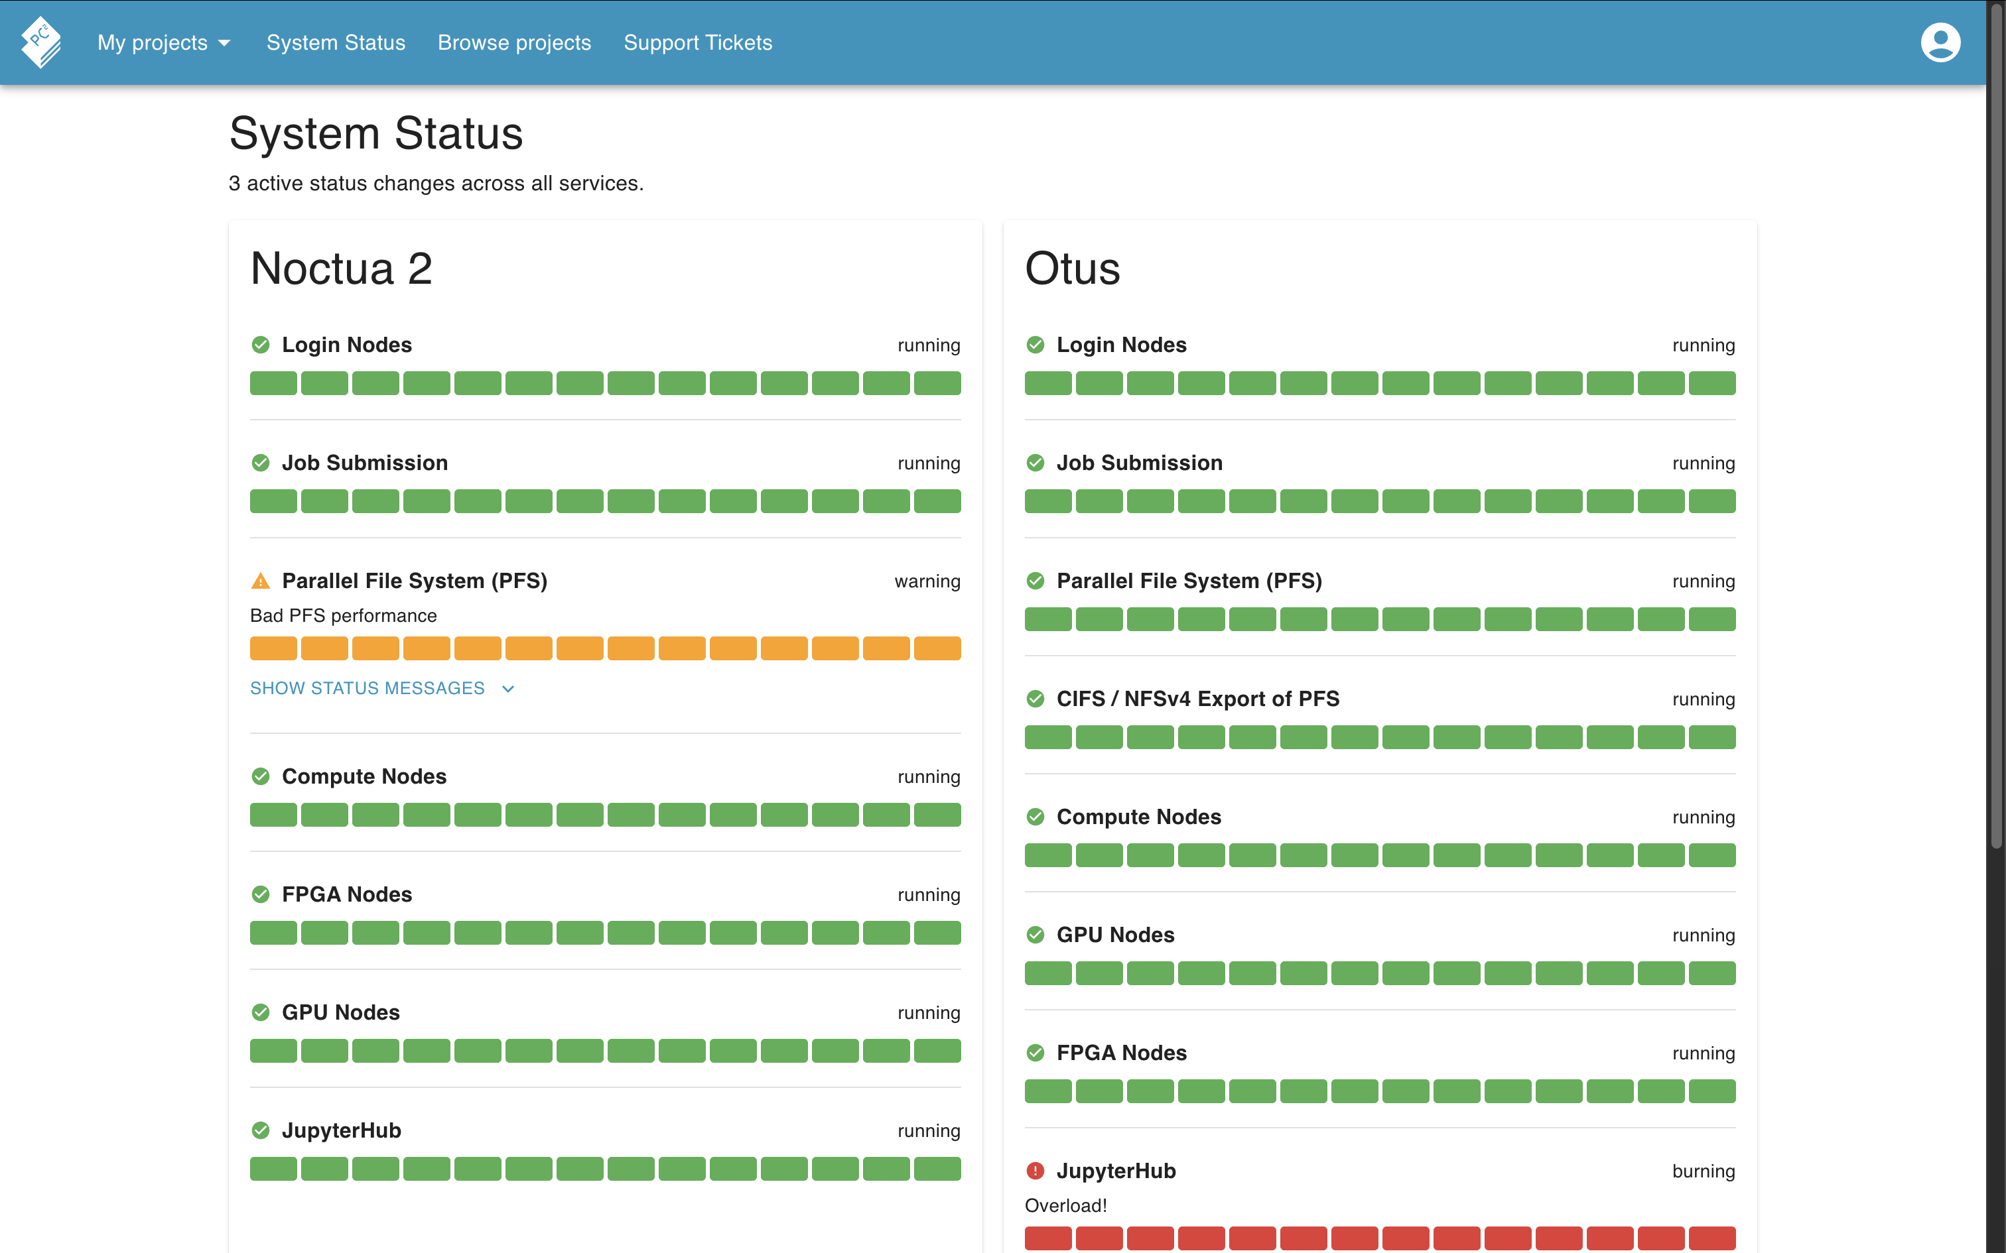This screenshot has width=2006, height=1253.
Task: Click first orange status bar of Noctua 2 PFS
Action: [x=273, y=648]
